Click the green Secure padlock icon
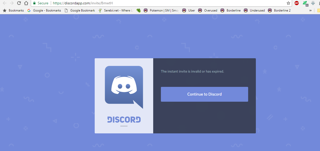This screenshot has width=320, height=151. (34, 3)
